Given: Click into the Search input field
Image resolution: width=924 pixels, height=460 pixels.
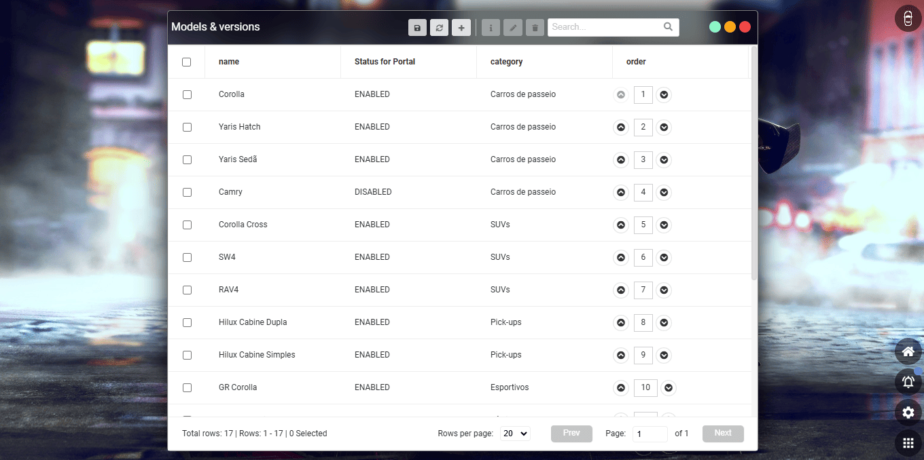Looking at the screenshot, I should coord(605,27).
